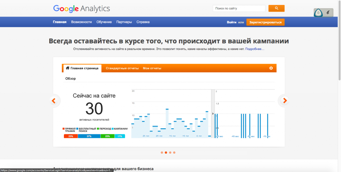This screenshot has width=341, height=172.
Task: Advance the carousel with the right arrow
Action: pos(285,101)
